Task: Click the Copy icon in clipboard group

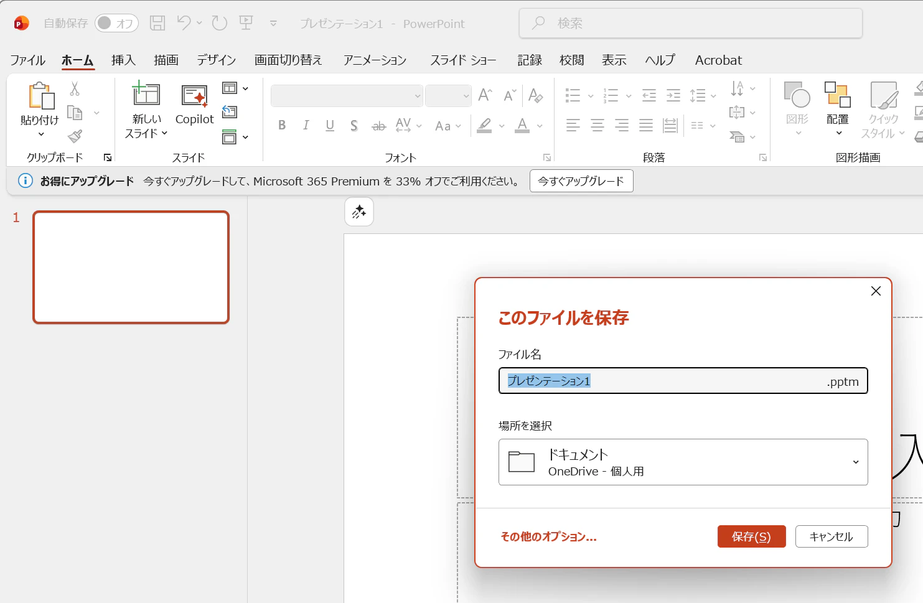Action: [x=75, y=113]
